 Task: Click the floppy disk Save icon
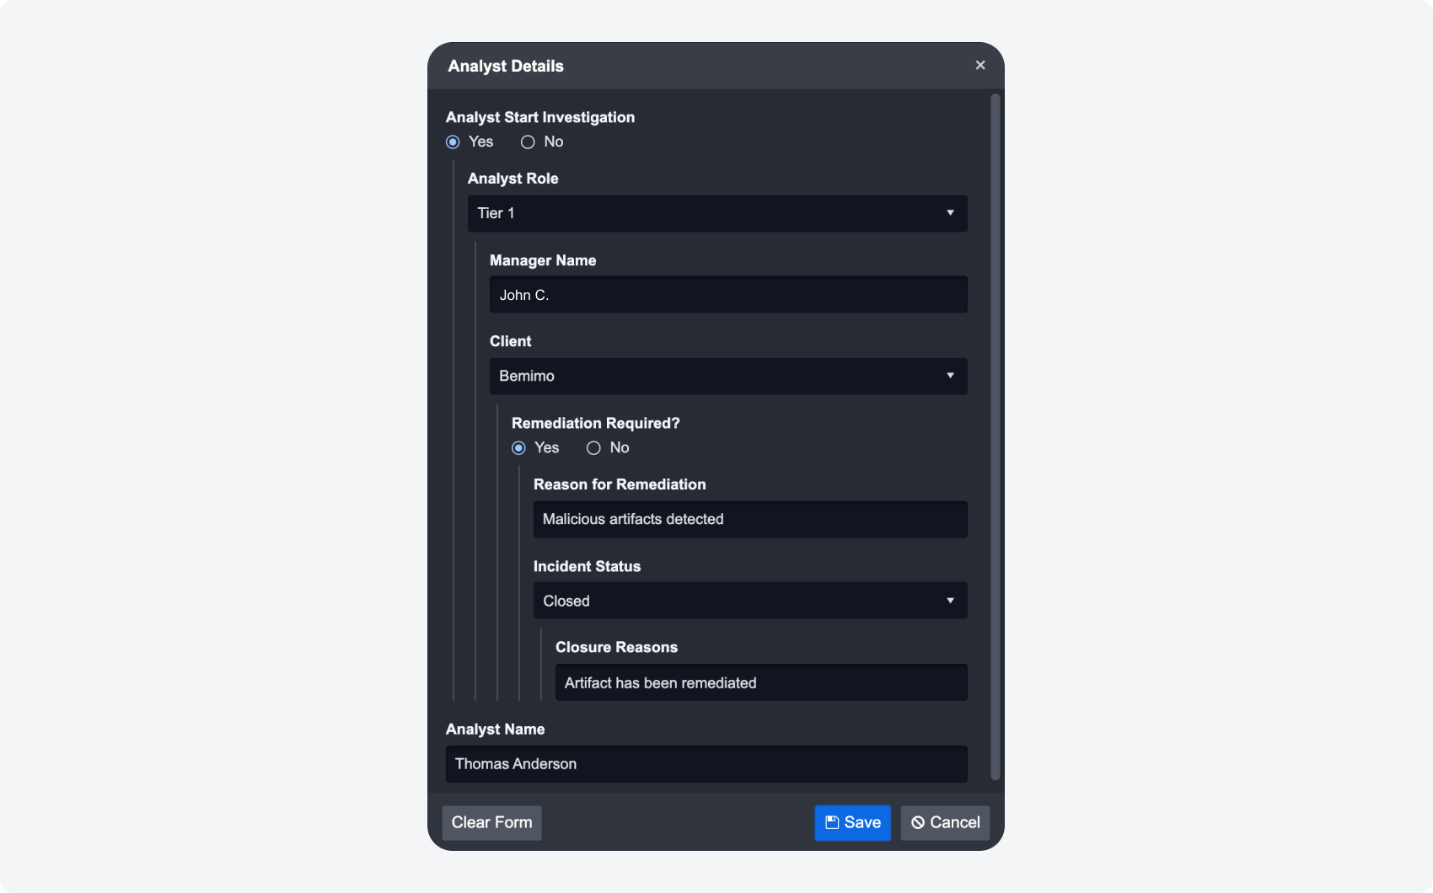(x=832, y=822)
